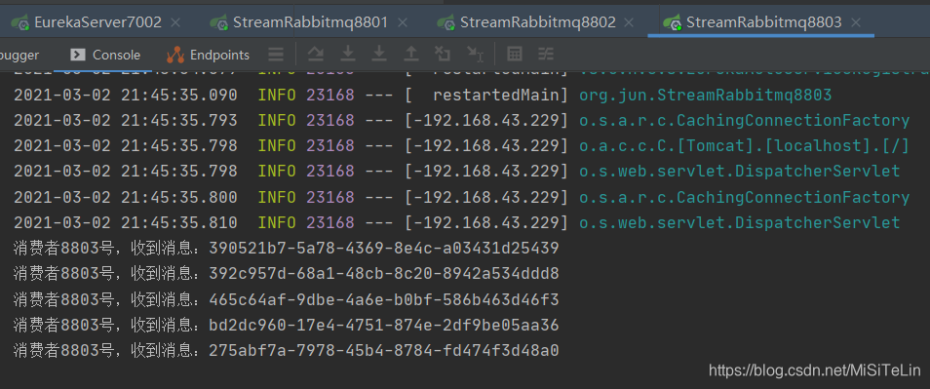Open the Debugger sub-tab

tap(19, 56)
